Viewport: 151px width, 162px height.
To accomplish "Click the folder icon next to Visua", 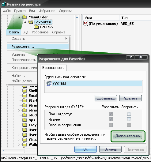I will tap(25, 140).
